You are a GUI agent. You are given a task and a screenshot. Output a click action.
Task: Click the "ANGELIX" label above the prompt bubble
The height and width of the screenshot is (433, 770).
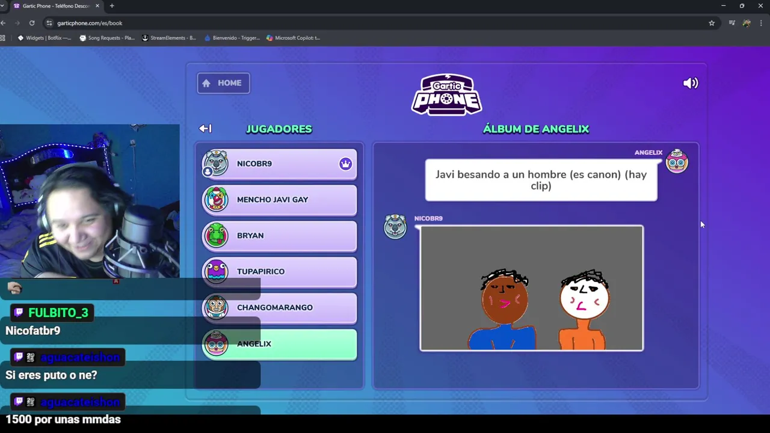point(648,153)
